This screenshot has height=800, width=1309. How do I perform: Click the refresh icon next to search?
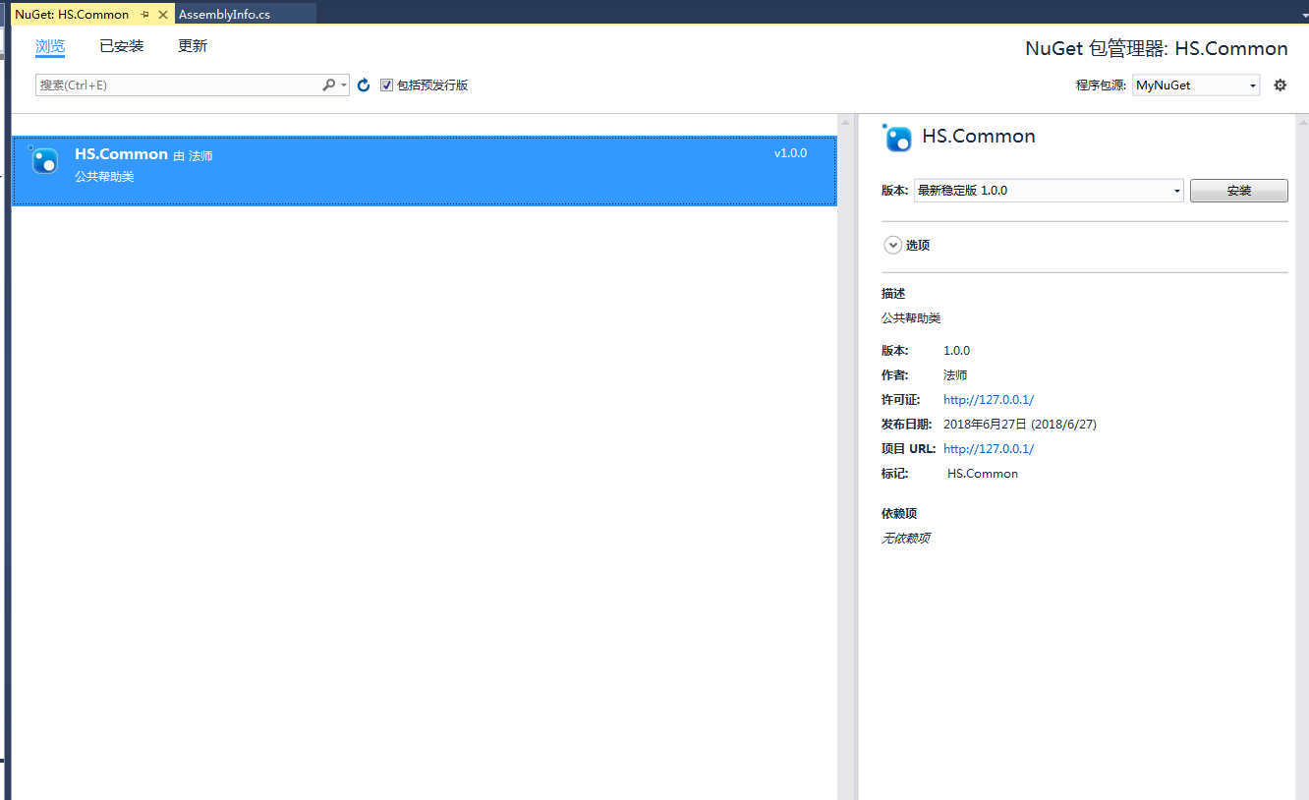[364, 86]
